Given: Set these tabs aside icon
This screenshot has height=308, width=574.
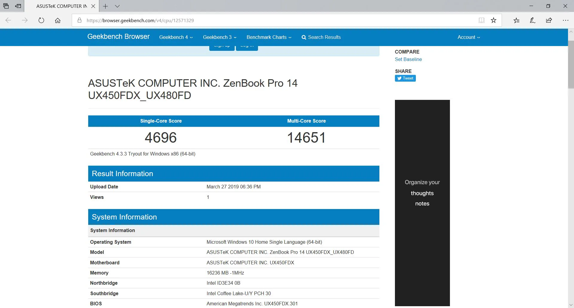Looking at the screenshot, I should click(x=18, y=6).
